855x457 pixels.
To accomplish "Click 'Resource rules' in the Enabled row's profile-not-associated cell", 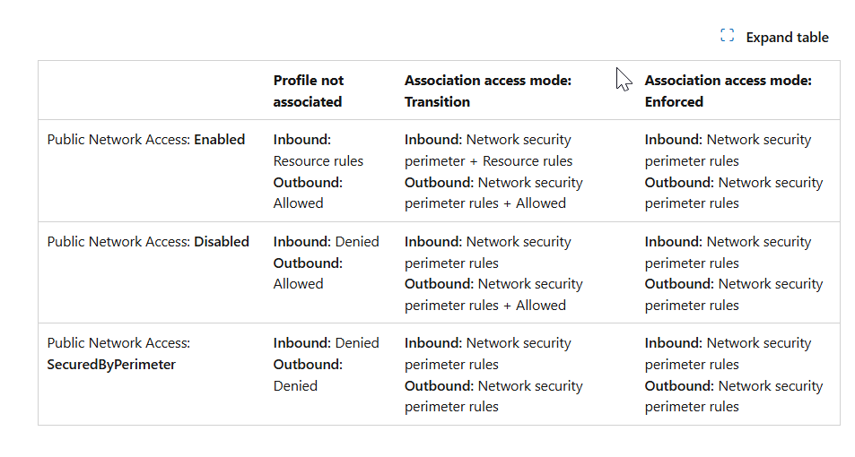I will 318,161.
